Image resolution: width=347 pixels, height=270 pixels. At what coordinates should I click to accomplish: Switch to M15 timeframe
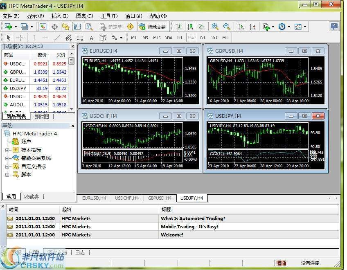[157, 38]
